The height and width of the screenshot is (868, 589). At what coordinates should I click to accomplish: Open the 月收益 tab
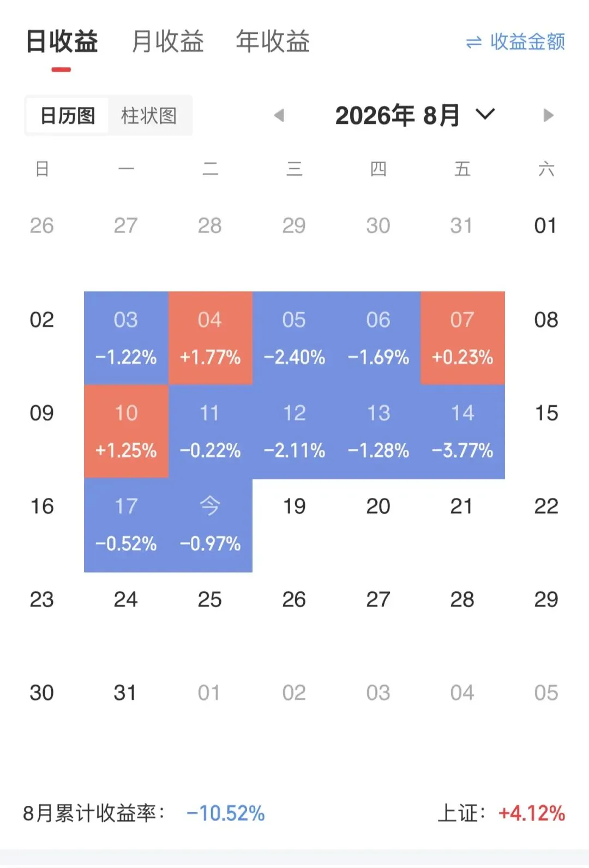click(x=168, y=41)
